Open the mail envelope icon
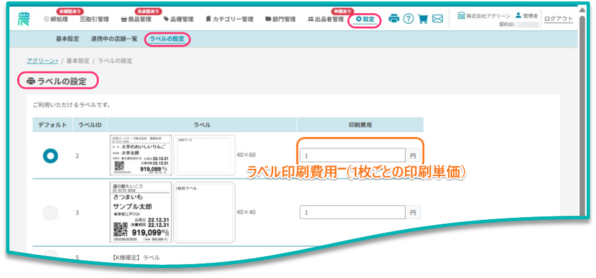 click(x=438, y=19)
